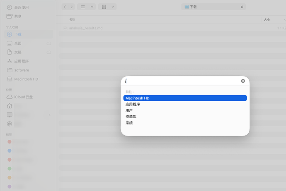Click the up-down arrows on the 下载 path popup
Viewport: 286px width, 191px height.
click(242, 7)
